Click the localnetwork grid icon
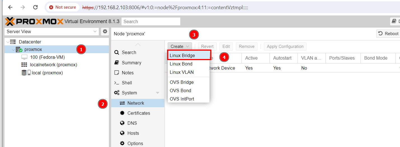Viewport: 400px width, 147px height. coord(24,65)
